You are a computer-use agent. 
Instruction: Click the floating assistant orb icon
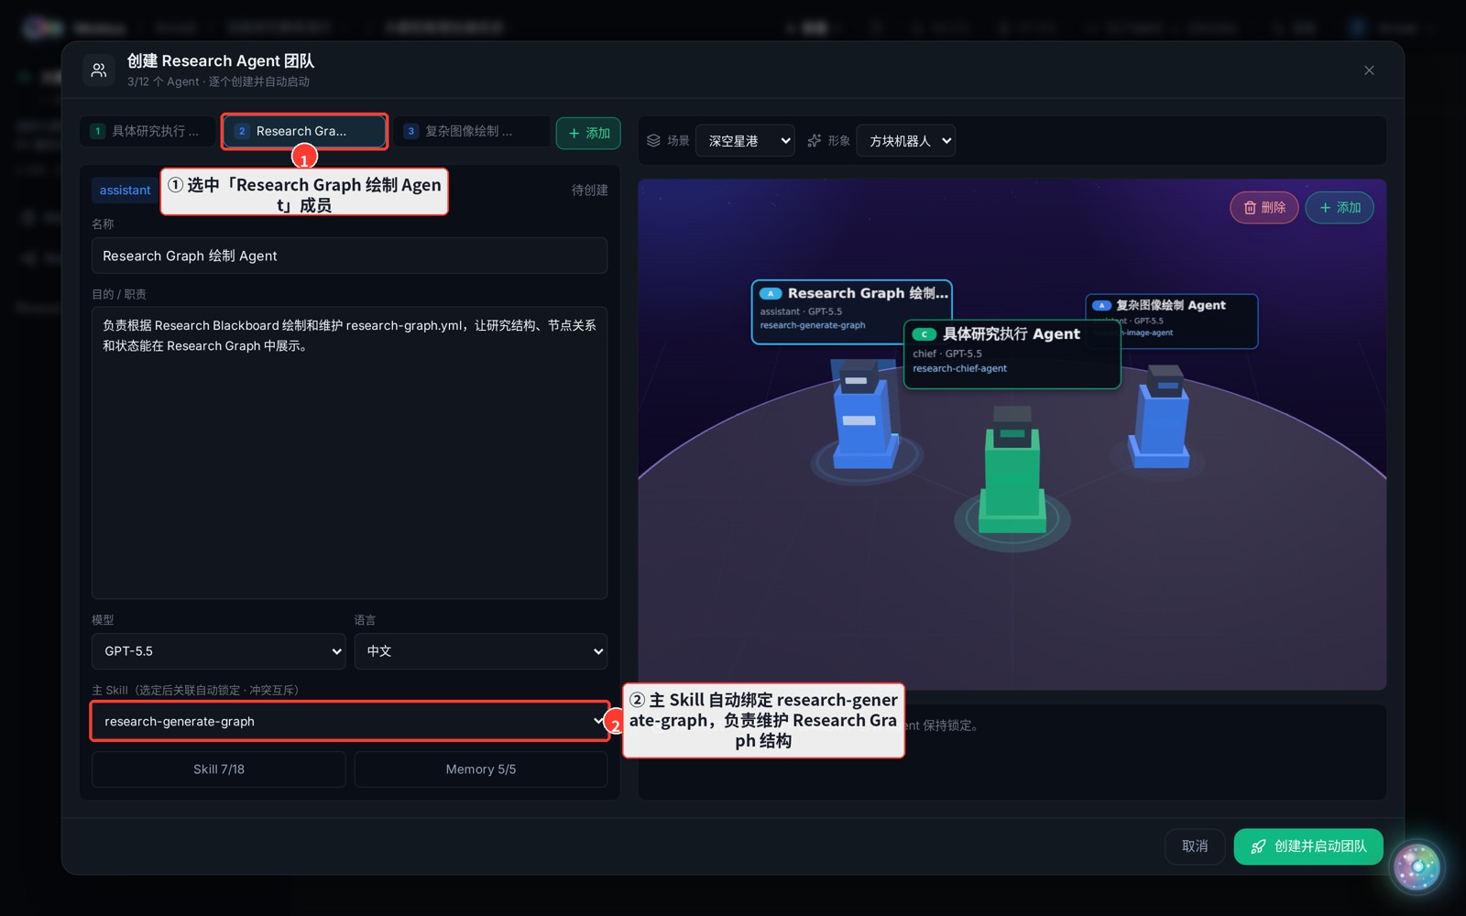click(x=1417, y=867)
